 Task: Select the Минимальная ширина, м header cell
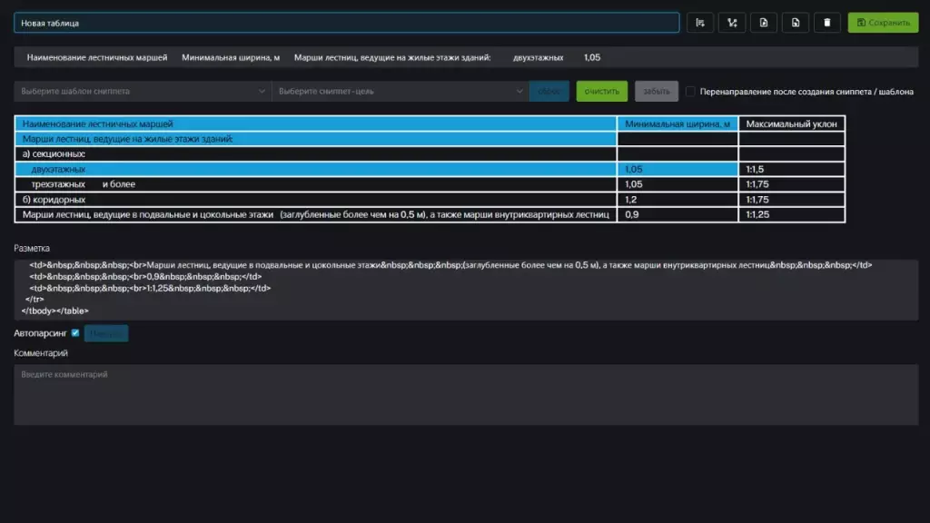pyautogui.click(x=678, y=123)
